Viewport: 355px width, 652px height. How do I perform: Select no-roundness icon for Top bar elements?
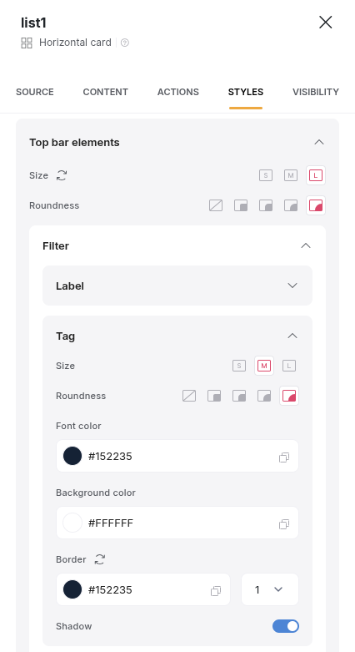click(x=216, y=205)
